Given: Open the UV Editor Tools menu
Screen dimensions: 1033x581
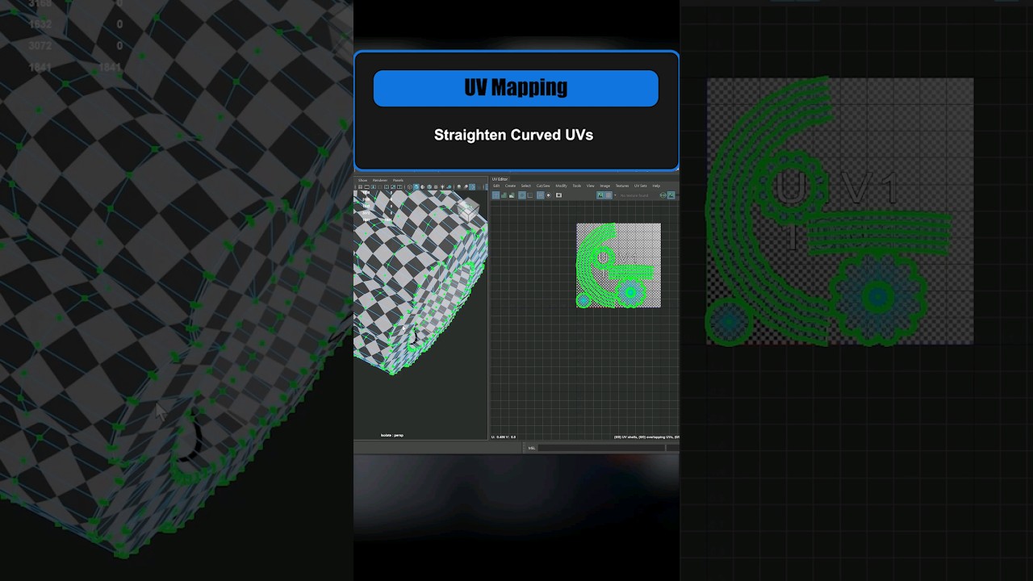Looking at the screenshot, I should coord(577,186).
